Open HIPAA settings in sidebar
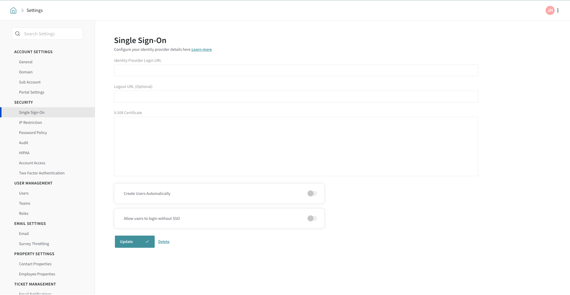Viewport: 570px width, 295px height. 24,153
